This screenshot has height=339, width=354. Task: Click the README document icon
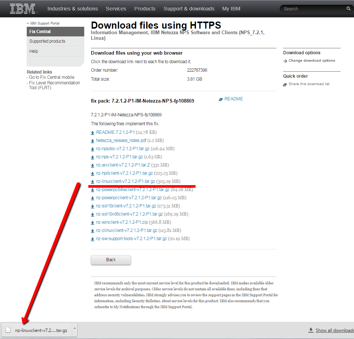point(220,99)
